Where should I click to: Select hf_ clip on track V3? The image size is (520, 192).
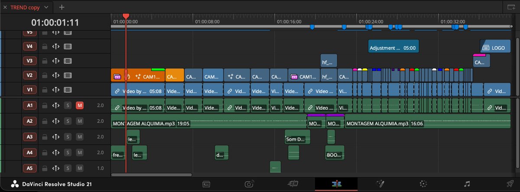329,61
